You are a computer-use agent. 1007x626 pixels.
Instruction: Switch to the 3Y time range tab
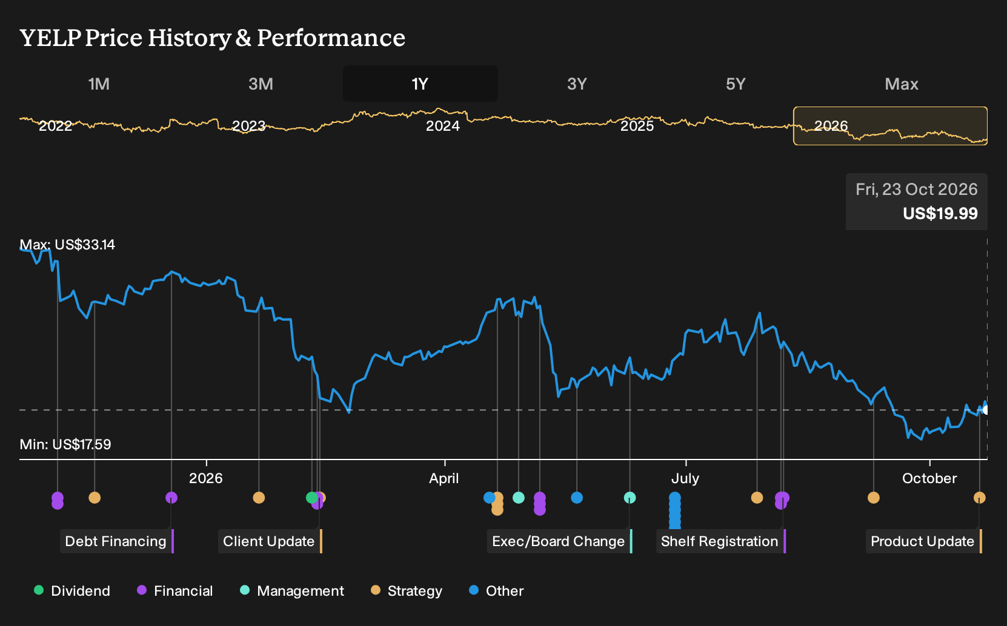[x=577, y=84]
